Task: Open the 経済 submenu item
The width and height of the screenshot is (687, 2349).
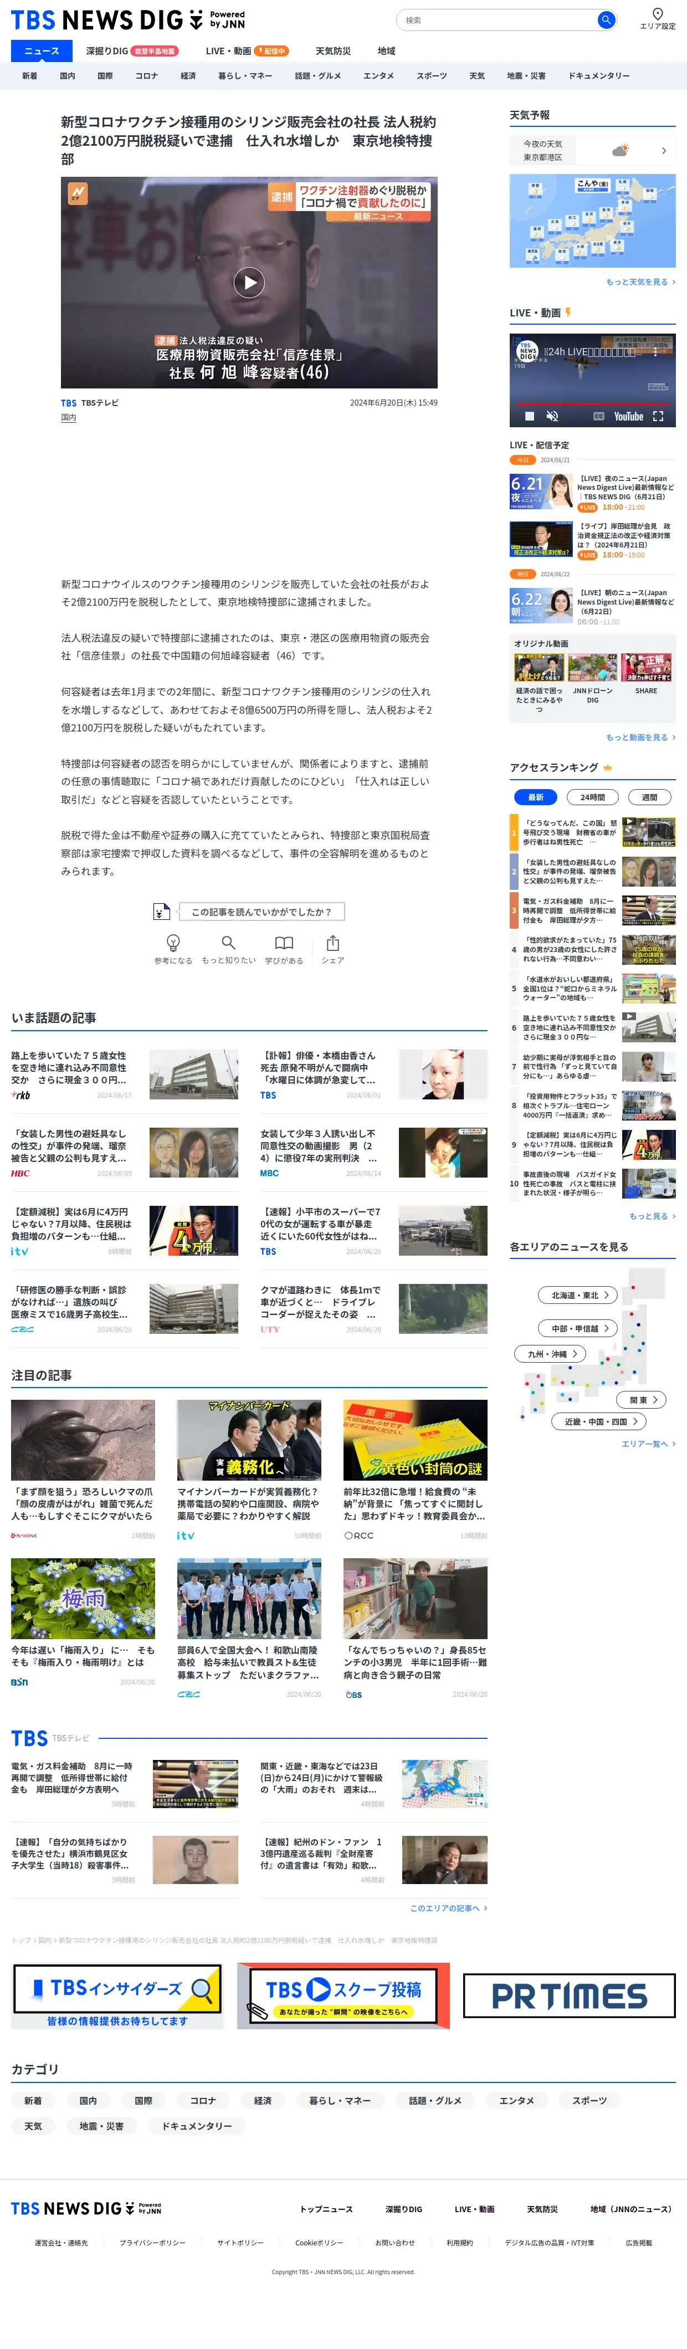Action: (188, 76)
